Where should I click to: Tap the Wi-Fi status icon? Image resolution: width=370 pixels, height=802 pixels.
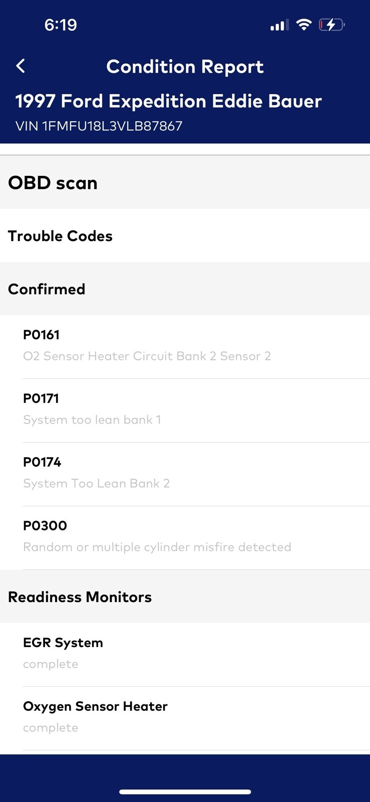[304, 25]
